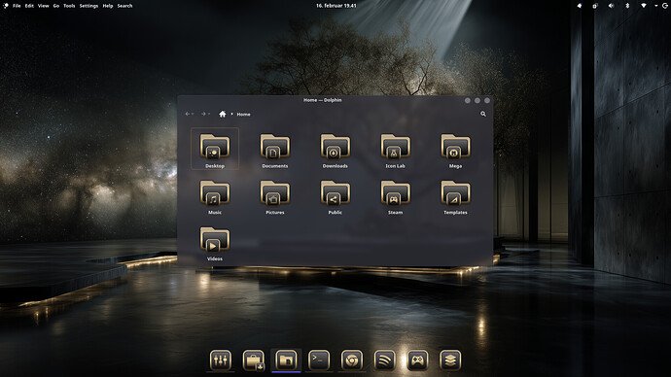Open the Downloads folder
This screenshot has width=671, height=377.
coord(335,151)
